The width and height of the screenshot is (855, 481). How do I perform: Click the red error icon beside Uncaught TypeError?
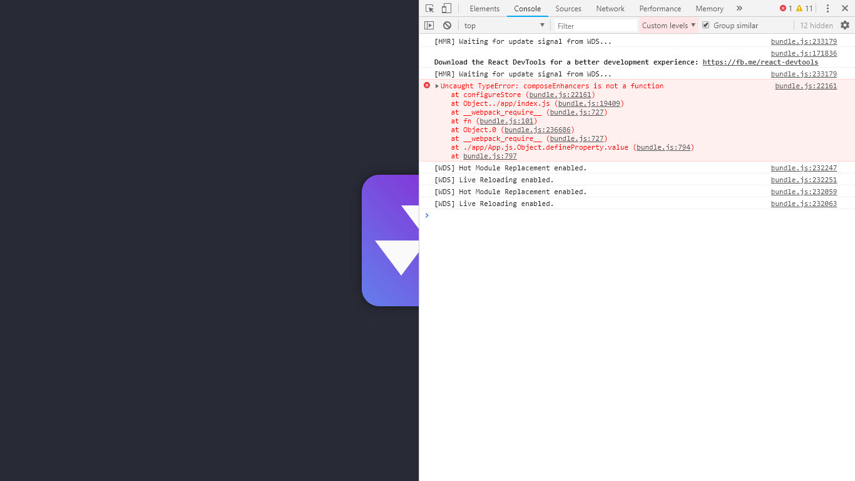[x=427, y=85]
